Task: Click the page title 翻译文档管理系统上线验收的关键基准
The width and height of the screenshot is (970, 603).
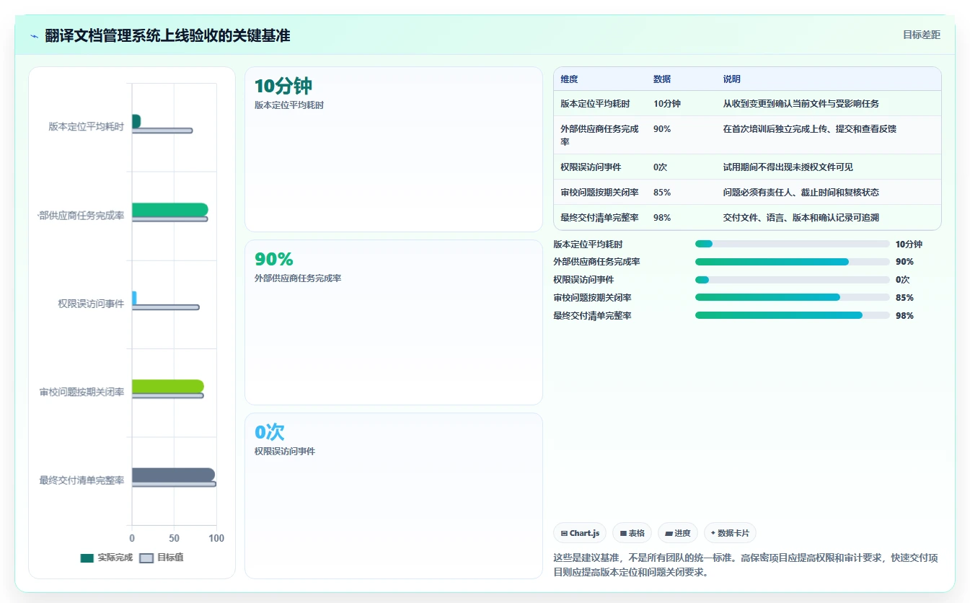Action: tap(167, 35)
